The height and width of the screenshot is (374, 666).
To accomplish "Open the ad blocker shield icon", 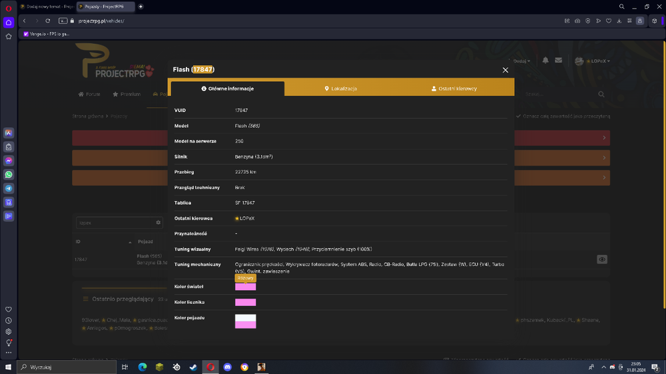I will [588, 21].
